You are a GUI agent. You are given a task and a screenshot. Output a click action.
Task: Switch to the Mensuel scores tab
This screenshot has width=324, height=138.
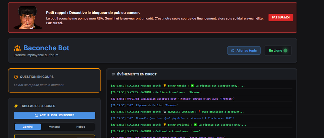tap(54, 127)
